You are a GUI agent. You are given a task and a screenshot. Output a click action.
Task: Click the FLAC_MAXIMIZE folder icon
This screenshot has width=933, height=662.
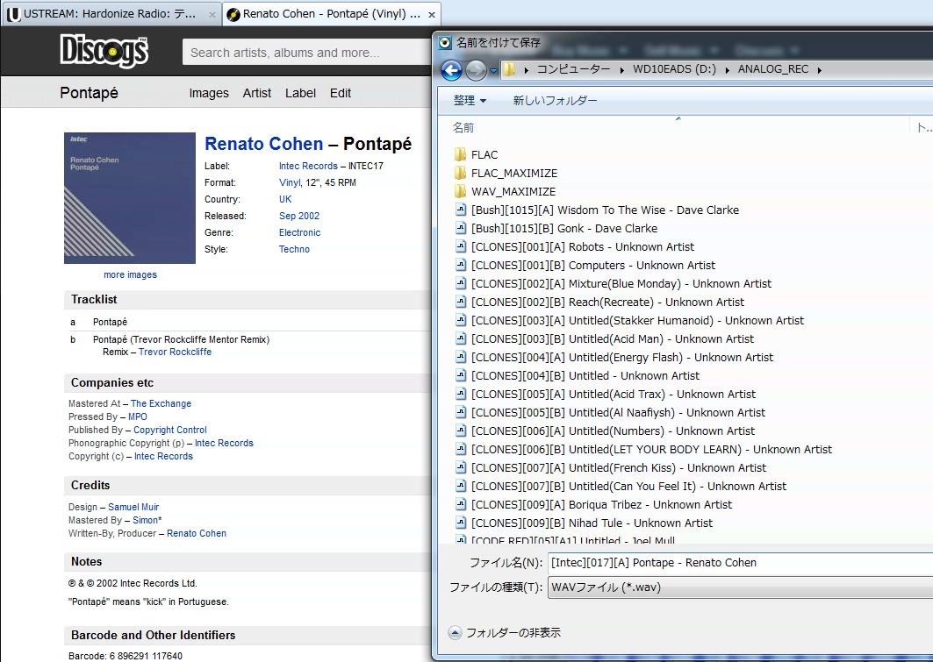[460, 173]
